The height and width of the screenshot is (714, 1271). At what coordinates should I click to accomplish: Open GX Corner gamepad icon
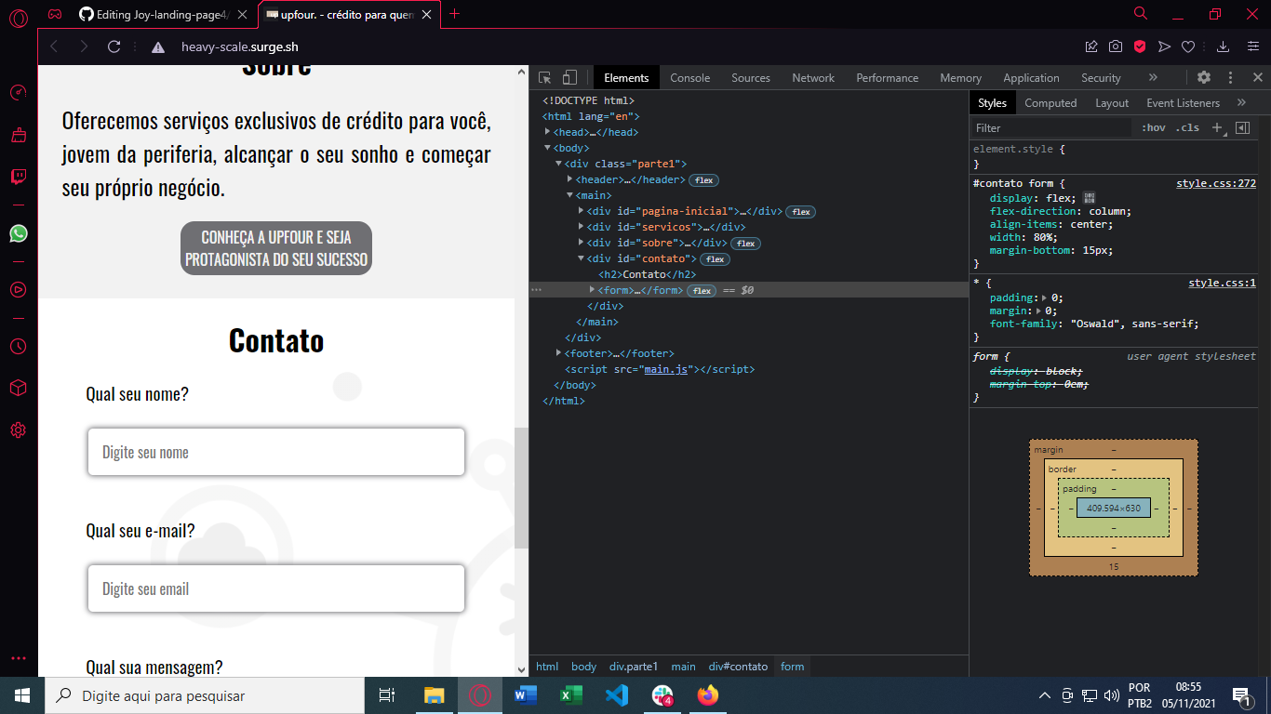(56, 14)
